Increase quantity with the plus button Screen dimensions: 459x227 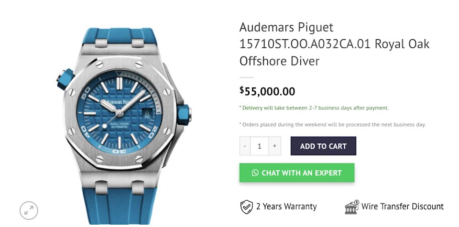(x=274, y=146)
